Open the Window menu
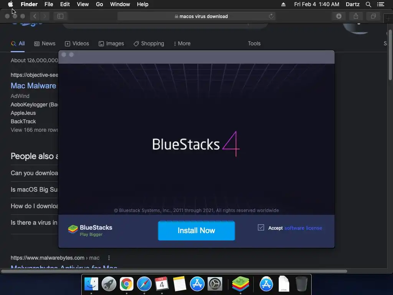The width and height of the screenshot is (393, 295). pyautogui.click(x=120, y=4)
